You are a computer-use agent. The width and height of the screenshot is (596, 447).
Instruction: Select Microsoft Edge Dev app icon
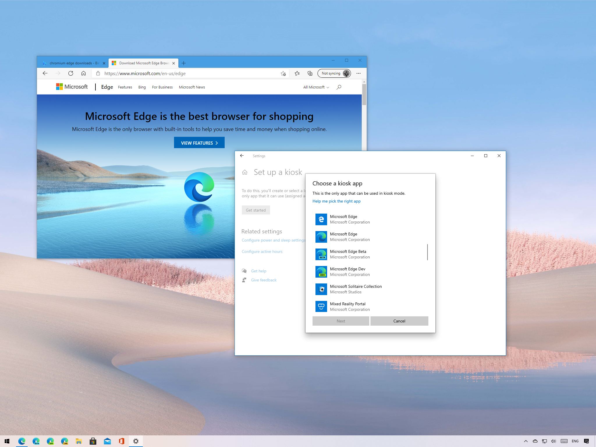tap(320, 272)
